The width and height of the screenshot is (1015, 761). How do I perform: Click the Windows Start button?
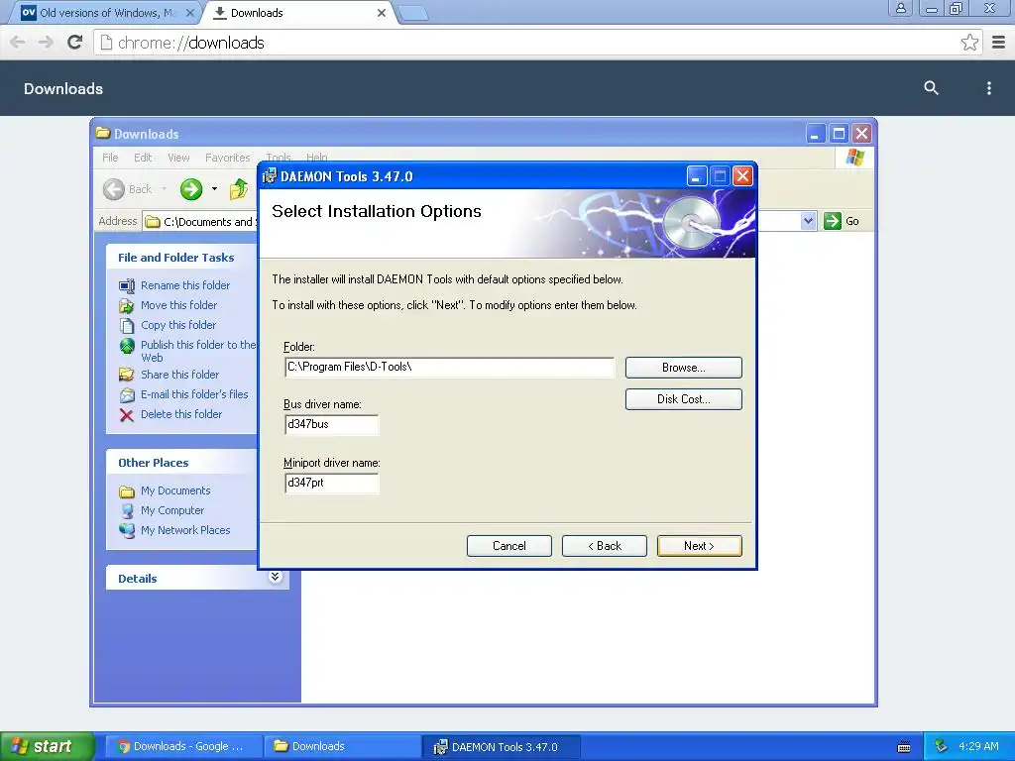(x=48, y=746)
